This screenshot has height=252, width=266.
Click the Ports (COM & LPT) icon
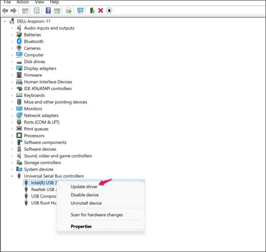click(x=19, y=122)
